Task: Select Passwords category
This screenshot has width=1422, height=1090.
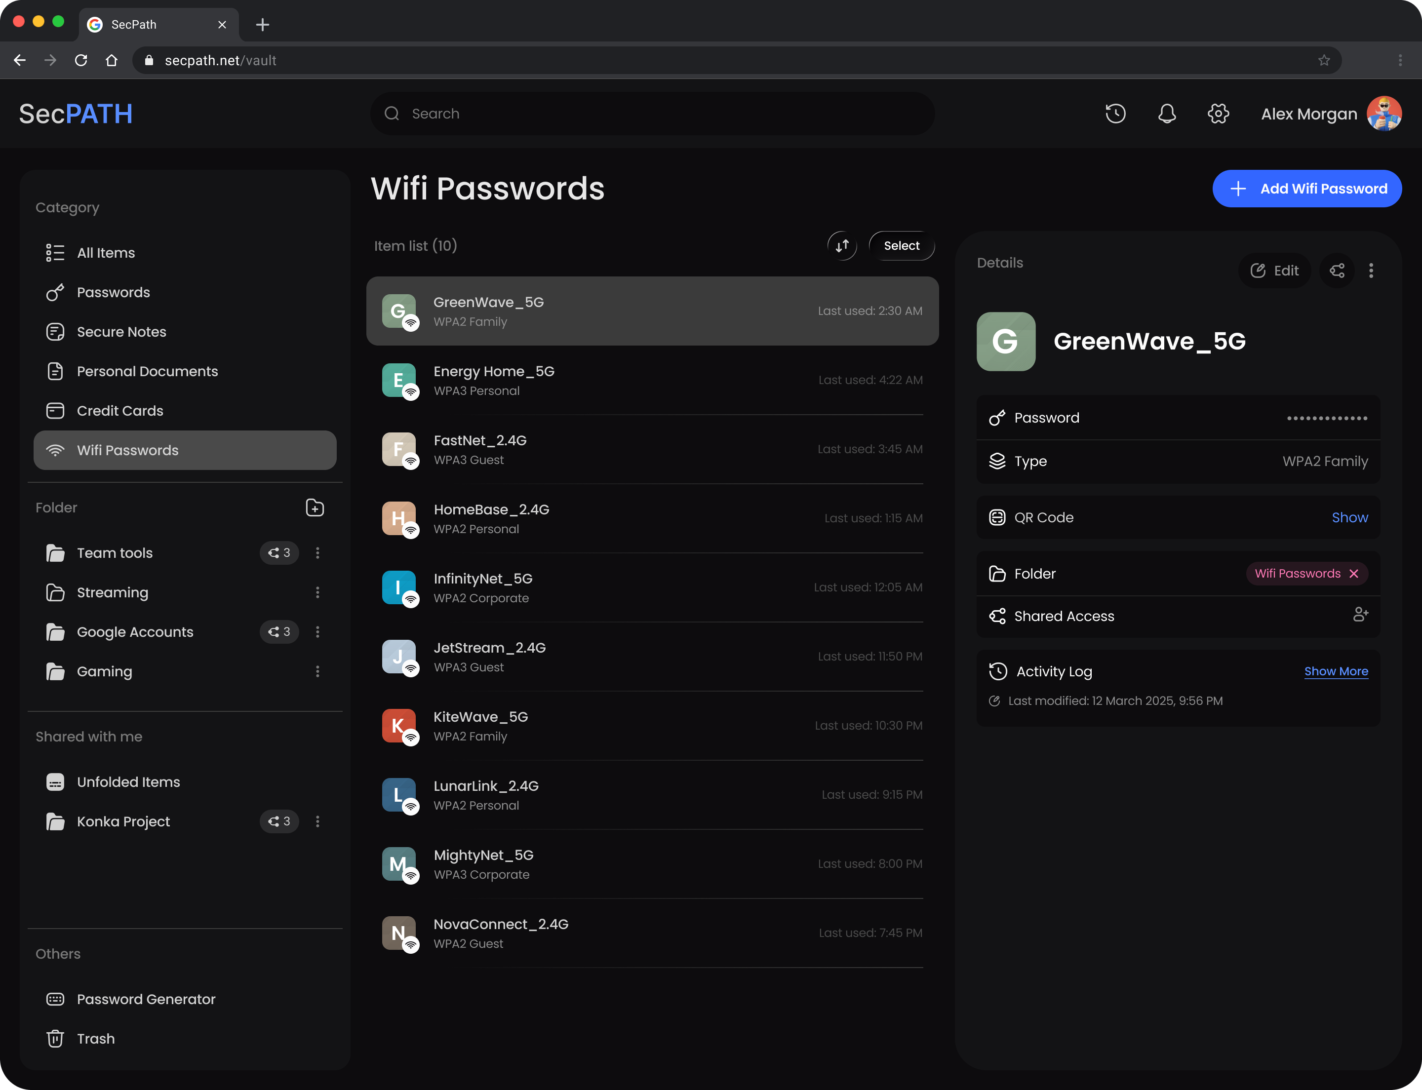Action: tap(185, 293)
